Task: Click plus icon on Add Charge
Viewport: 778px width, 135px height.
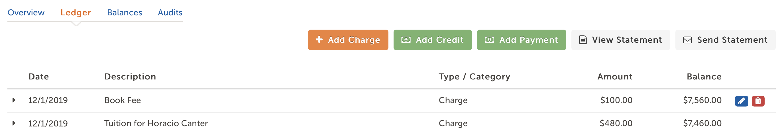Action: [319, 40]
